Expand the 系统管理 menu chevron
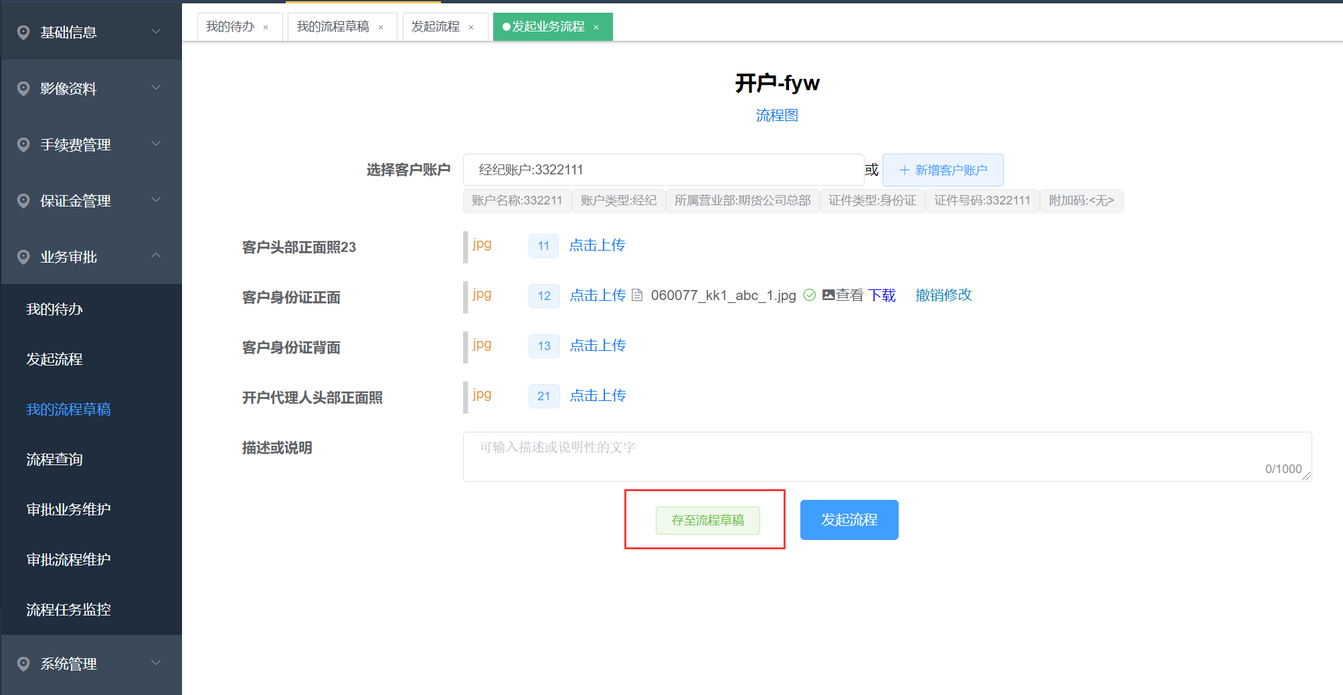Viewport: 1343px width, 695px height. (x=156, y=663)
